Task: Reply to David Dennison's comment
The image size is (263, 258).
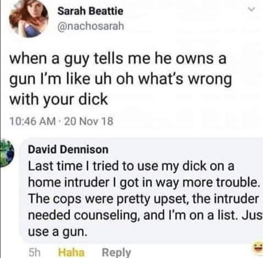Action: coord(116,253)
